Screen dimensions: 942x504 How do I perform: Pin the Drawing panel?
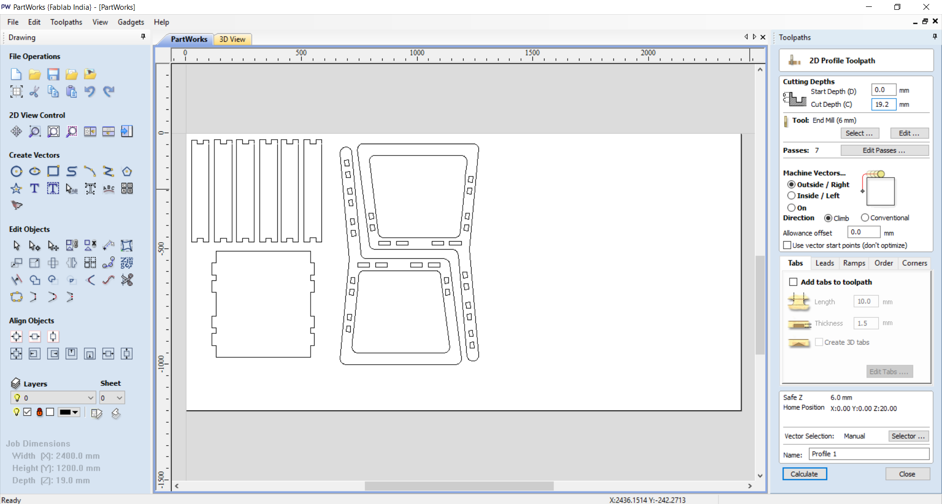click(143, 37)
